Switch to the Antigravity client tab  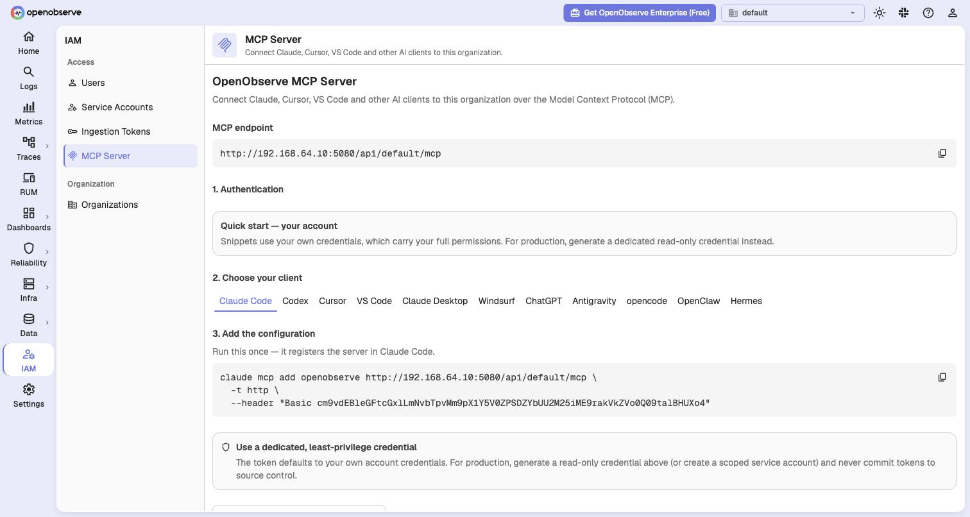pos(594,301)
